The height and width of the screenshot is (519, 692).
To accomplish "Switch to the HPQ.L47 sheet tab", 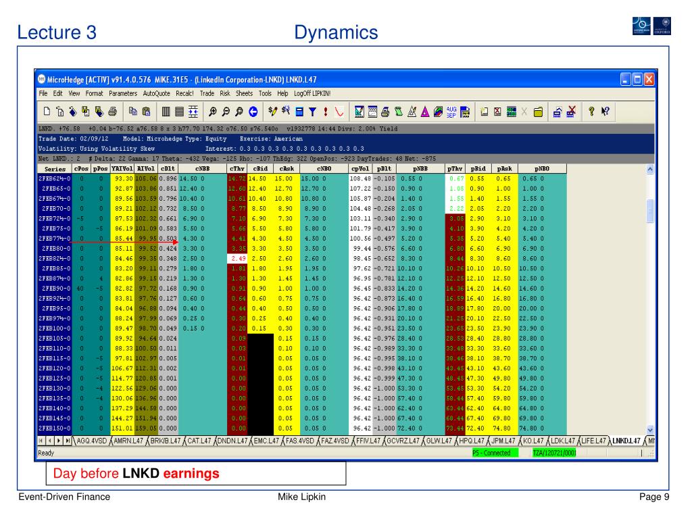I will [471, 441].
